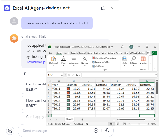
Task: Click the green Share button dropdown
Action: (154, 53)
